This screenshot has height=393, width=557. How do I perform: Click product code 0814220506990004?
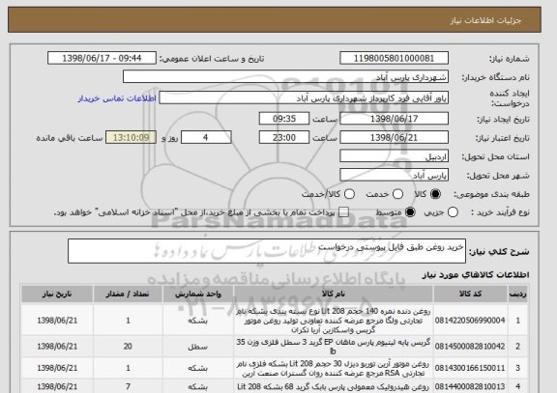pyautogui.click(x=470, y=321)
